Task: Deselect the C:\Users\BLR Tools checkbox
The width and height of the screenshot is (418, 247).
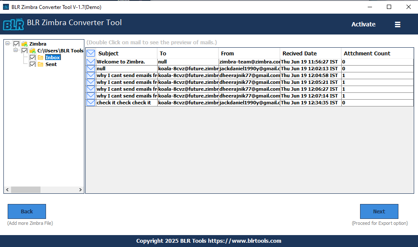Action: [x=24, y=50]
